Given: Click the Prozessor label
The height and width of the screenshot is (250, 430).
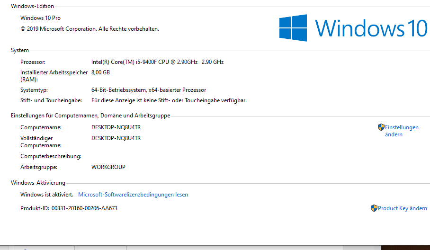Looking at the screenshot, I should coord(33,62).
